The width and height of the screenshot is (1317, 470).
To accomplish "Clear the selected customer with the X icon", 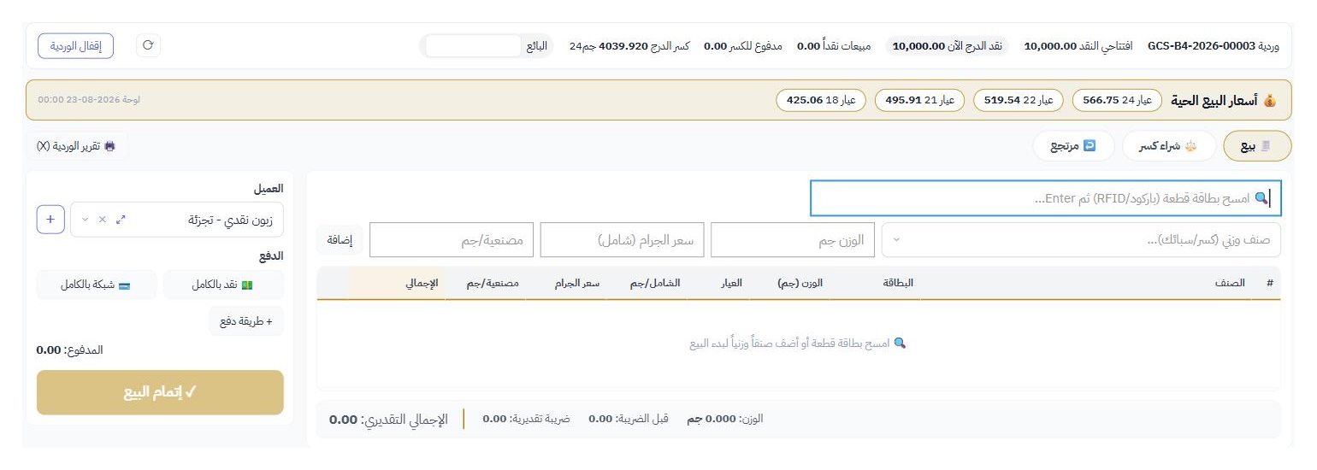I will [103, 220].
